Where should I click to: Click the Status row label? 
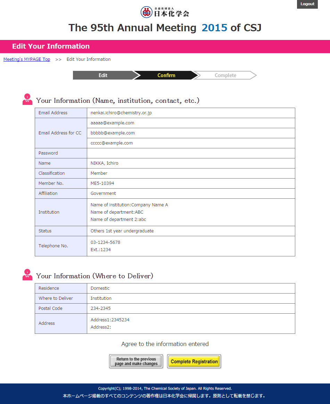45,231
